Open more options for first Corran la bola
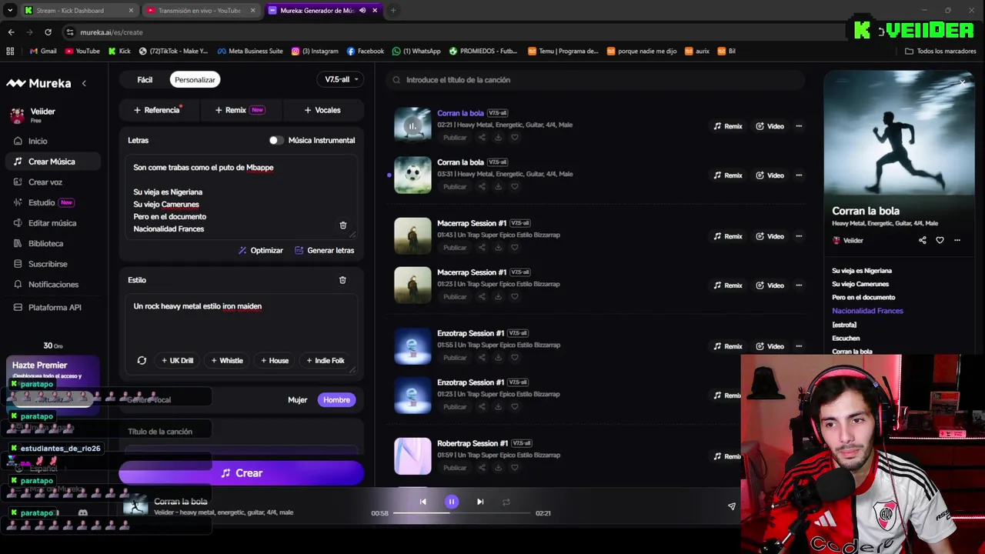 799,126
